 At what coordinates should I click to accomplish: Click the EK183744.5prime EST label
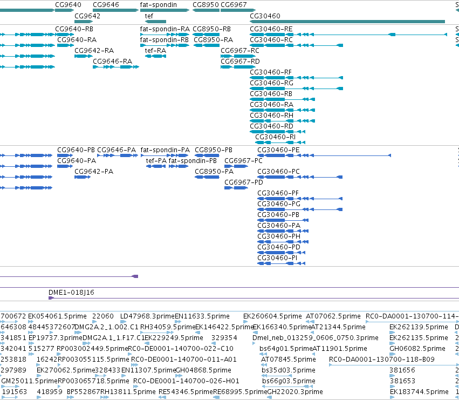[x=419, y=392]
